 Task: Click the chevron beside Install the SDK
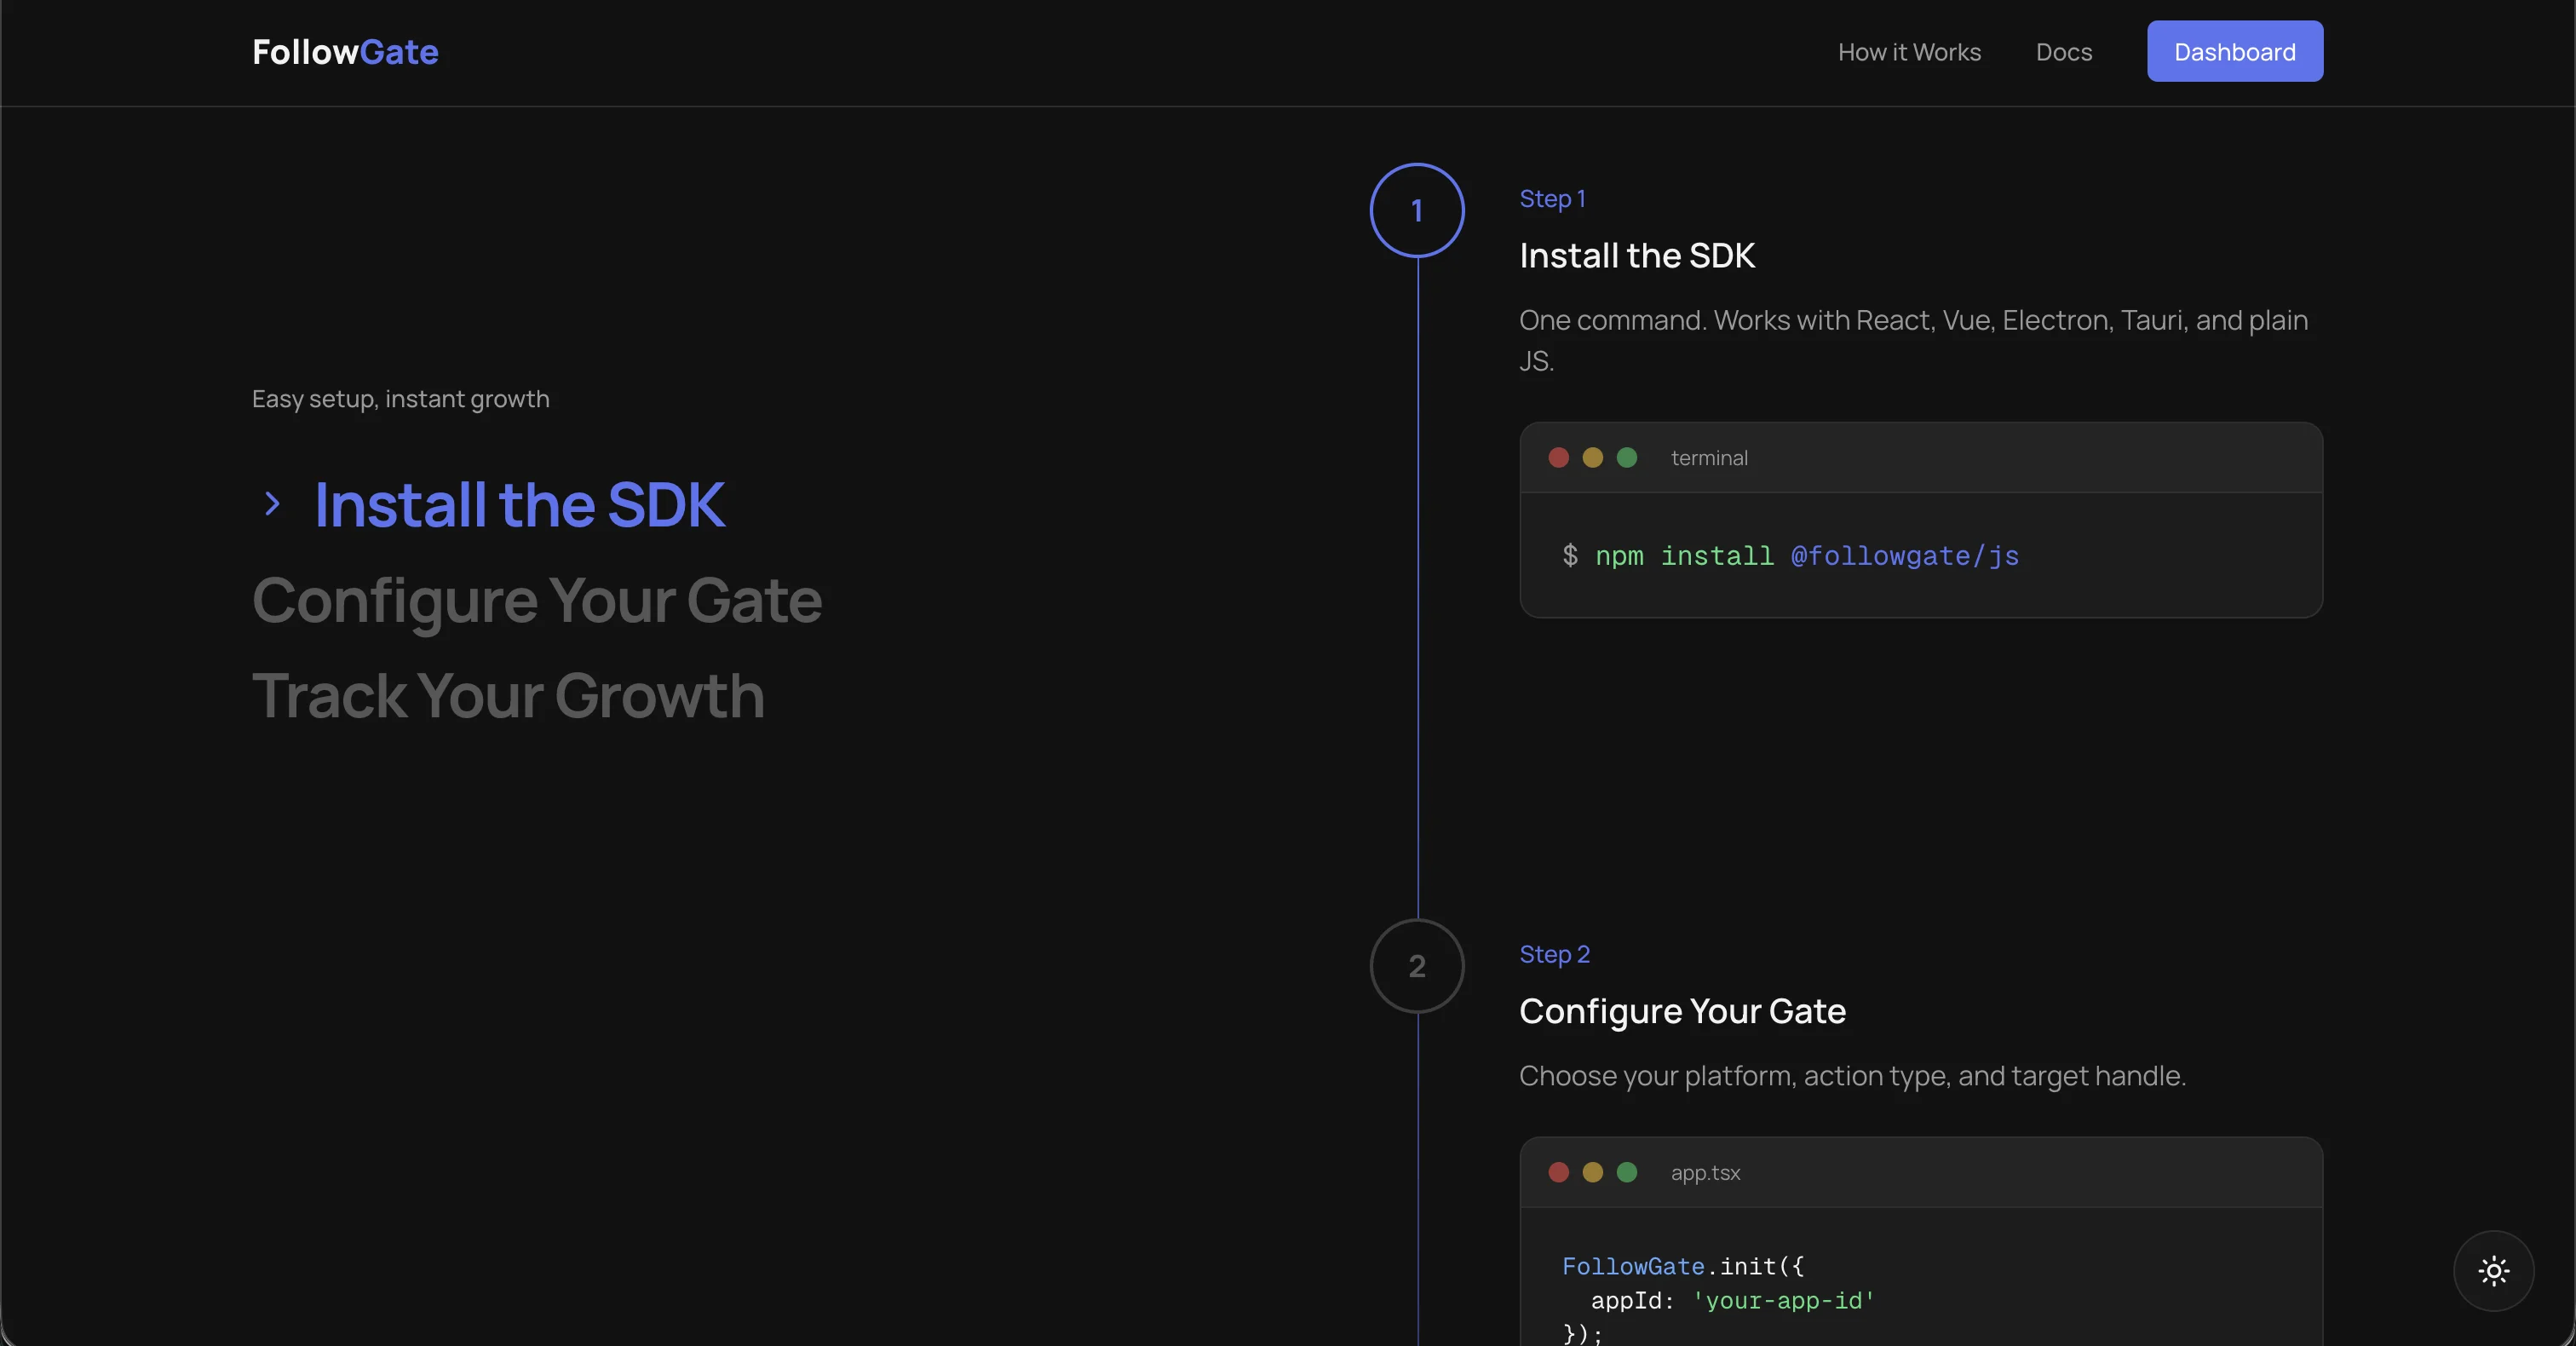click(272, 504)
